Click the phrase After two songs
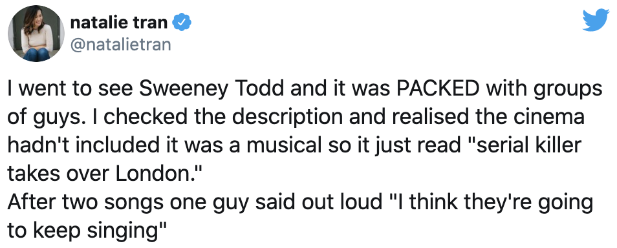 point(87,201)
